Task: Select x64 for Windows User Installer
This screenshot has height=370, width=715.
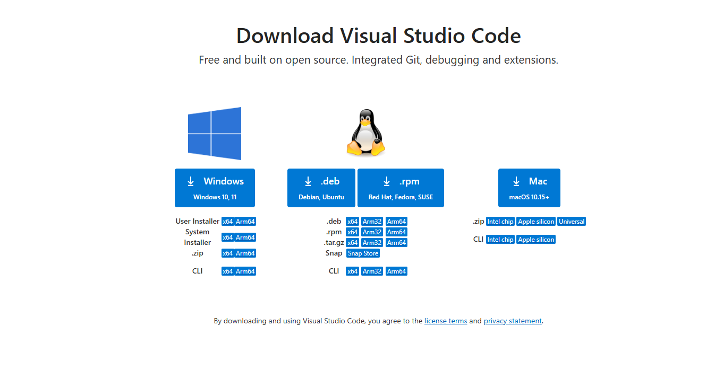Action: (228, 222)
